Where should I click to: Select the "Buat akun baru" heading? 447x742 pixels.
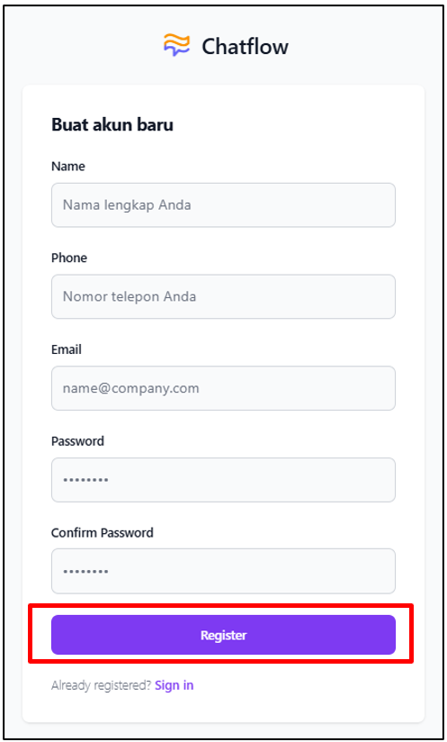pos(112,125)
